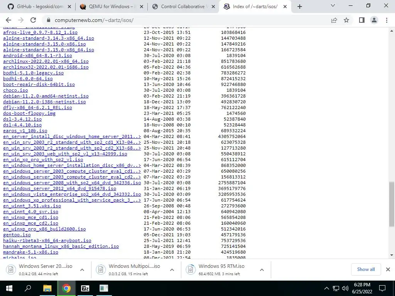Open the Chrome three-dot menu
The height and width of the screenshot is (296, 395).
(x=387, y=20)
